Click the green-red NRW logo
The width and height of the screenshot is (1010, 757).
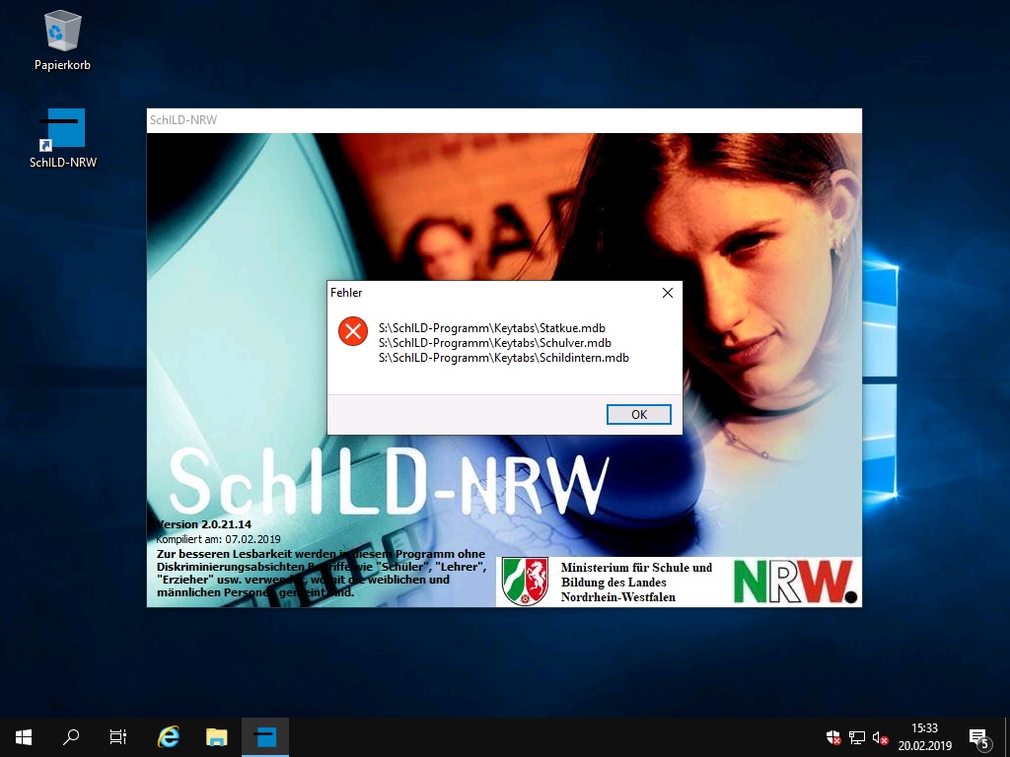pos(796,582)
